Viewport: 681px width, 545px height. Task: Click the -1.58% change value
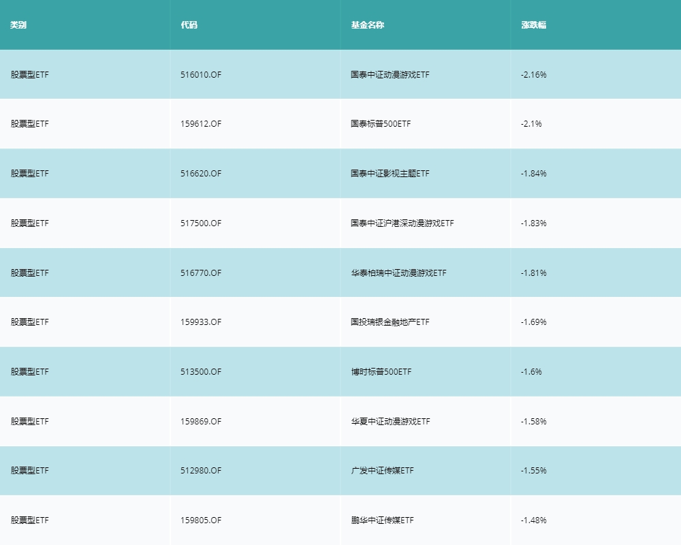534,422
